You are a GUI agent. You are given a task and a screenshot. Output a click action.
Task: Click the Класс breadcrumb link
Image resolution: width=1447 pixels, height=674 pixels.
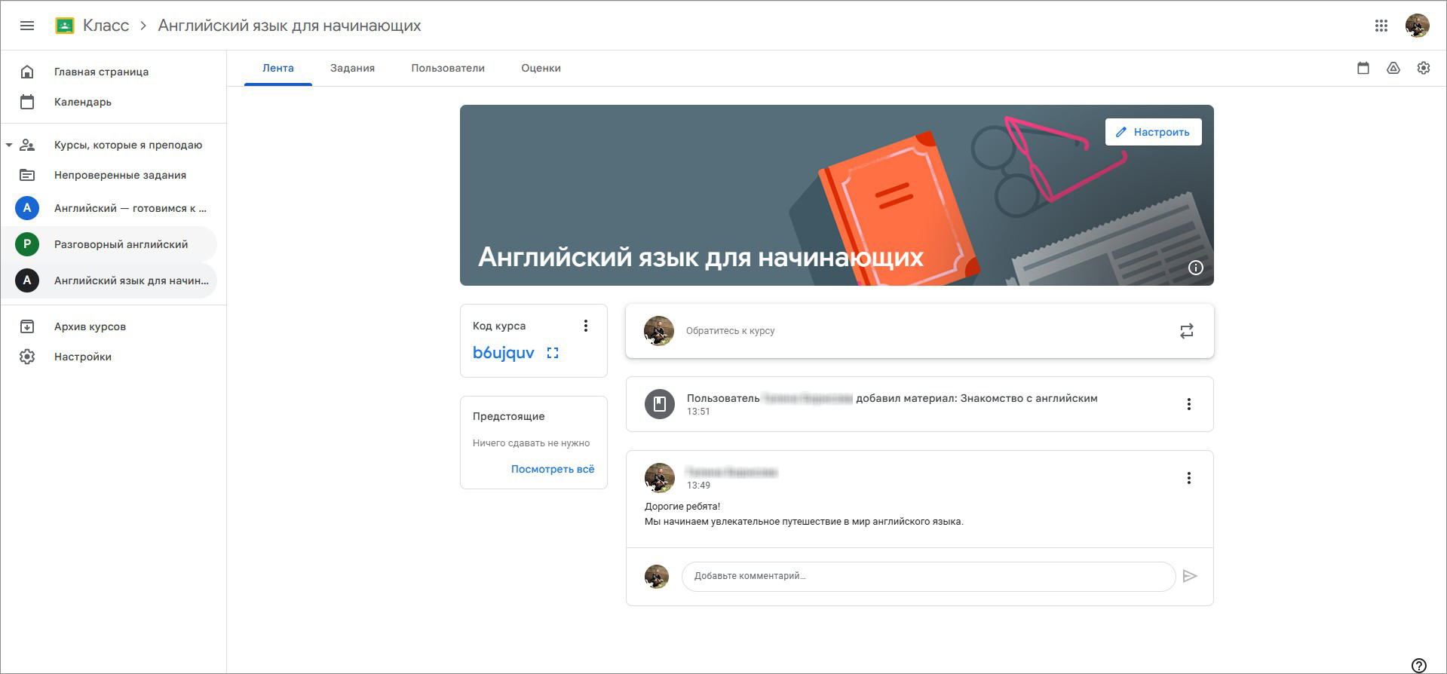pyautogui.click(x=106, y=26)
